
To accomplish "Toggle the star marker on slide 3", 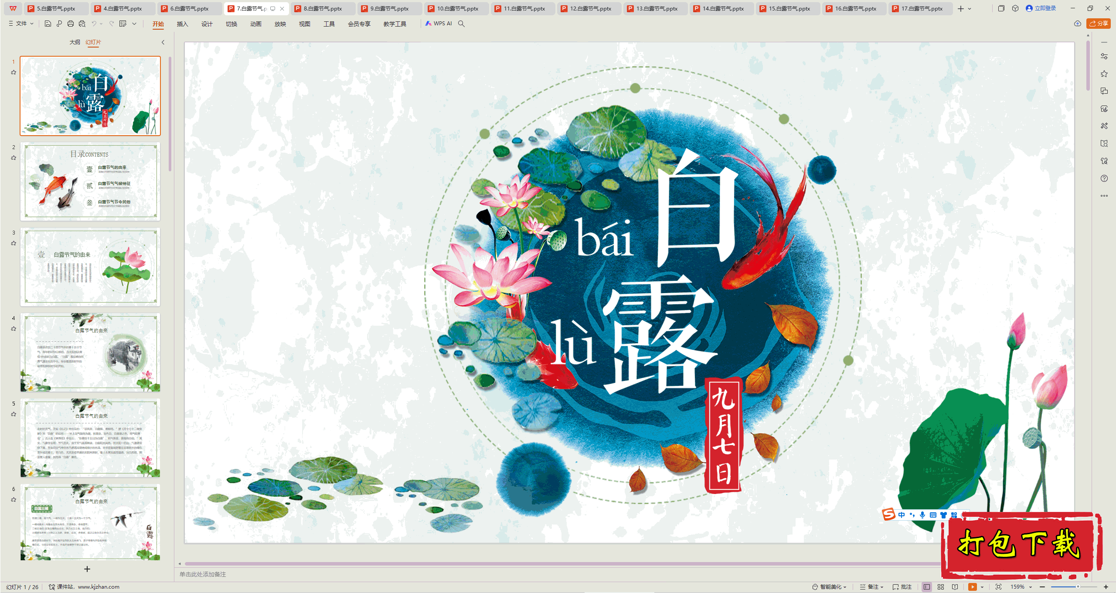I will pyautogui.click(x=14, y=243).
